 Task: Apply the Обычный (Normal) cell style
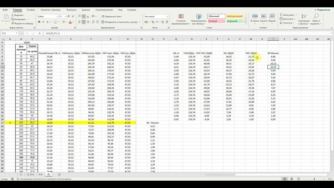(217, 16)
